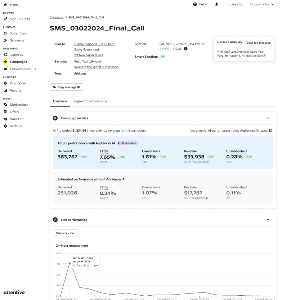This screenshot has height=300, width=282.
Task: Click the Reports bar chart icon
Action: 5,90
